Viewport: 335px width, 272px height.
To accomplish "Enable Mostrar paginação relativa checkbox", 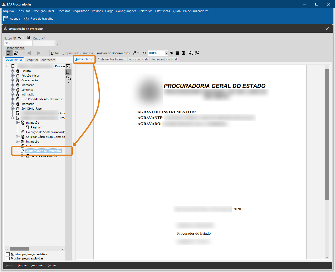I will click(8, 254).
